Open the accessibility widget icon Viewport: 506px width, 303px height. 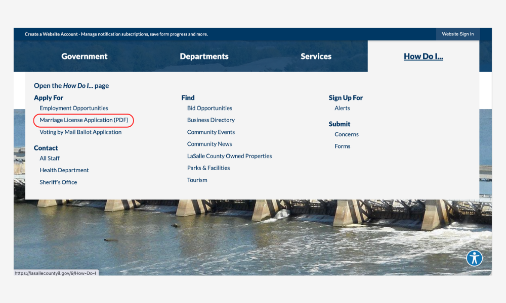(474, 258)
